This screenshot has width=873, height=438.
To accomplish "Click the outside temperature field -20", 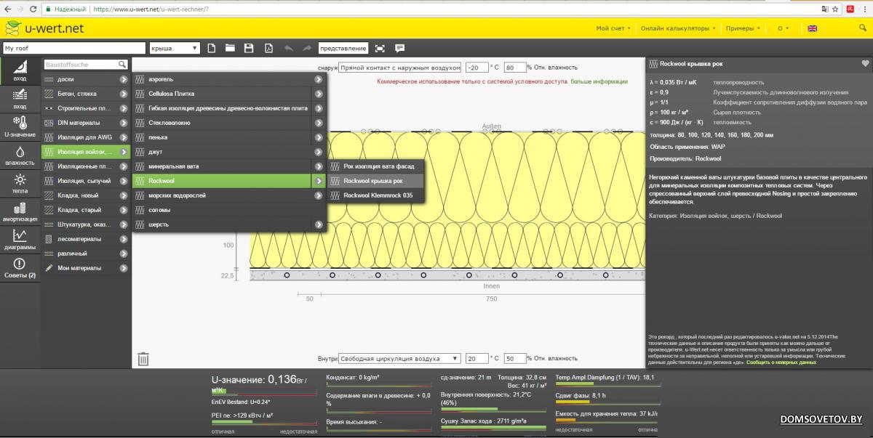I will pos(477,67).
